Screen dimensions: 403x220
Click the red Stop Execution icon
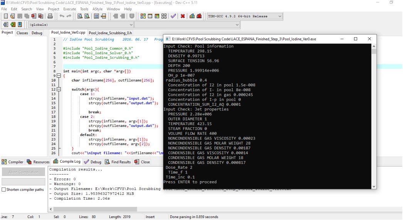click(182, 16)
